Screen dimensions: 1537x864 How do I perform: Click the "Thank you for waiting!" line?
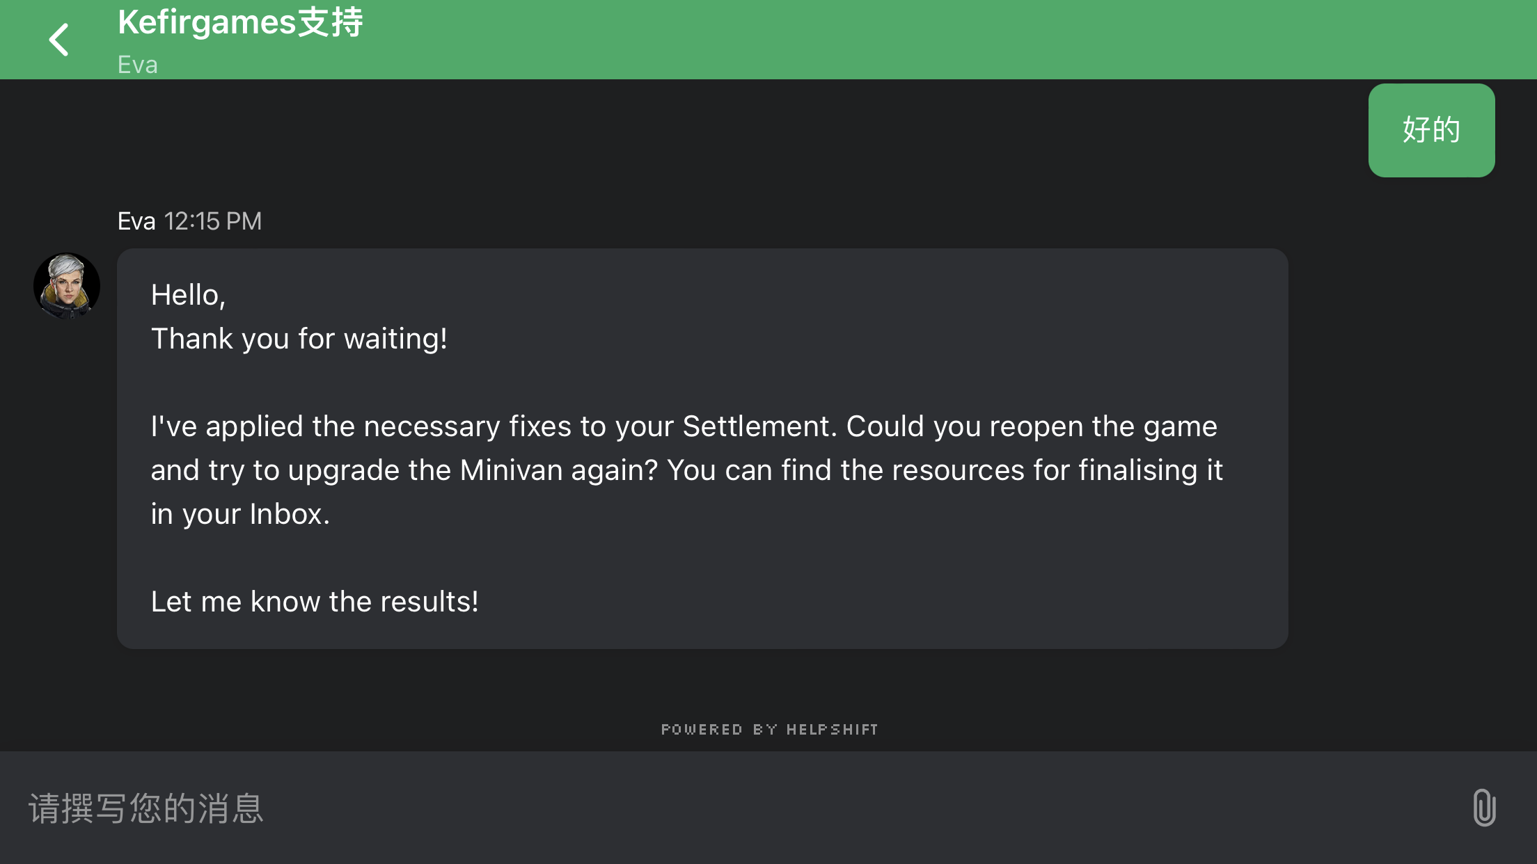[299, 339]
